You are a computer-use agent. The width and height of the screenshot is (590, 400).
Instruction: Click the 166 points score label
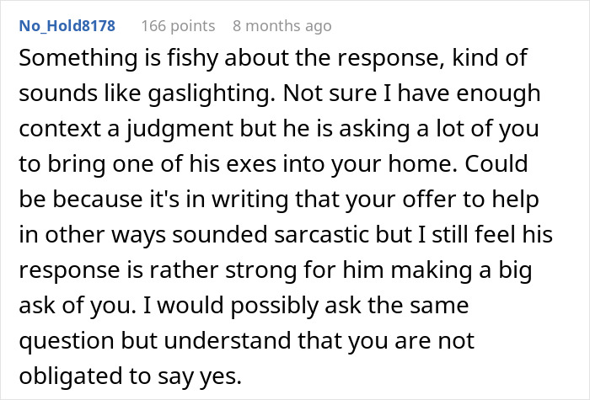[x=178, y=26]
